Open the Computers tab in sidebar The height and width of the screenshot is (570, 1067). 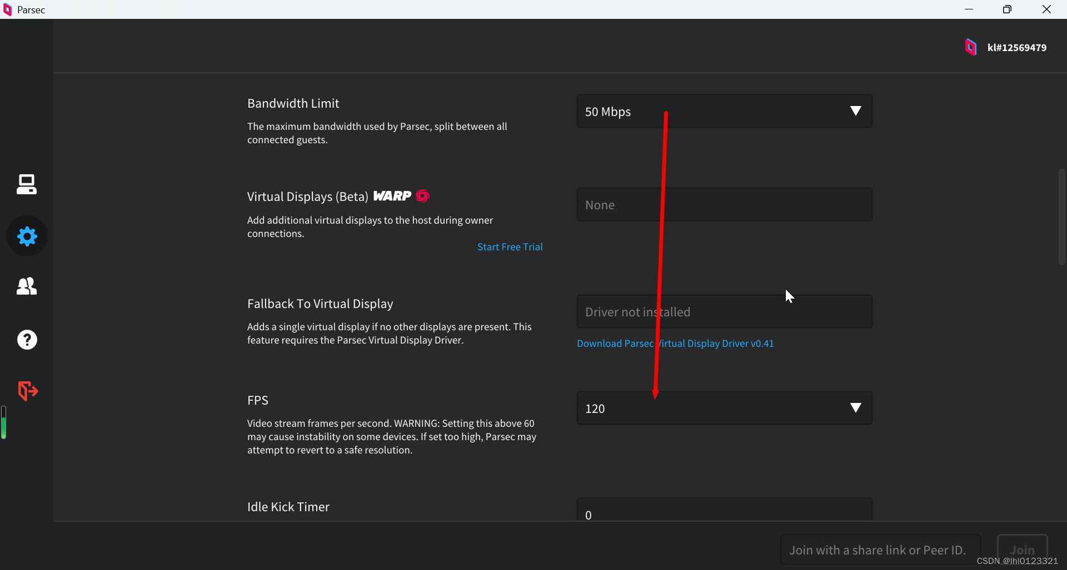point(27,184)
